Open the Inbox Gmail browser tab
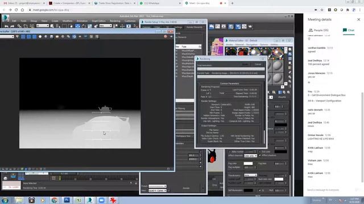 coord(24,3)
